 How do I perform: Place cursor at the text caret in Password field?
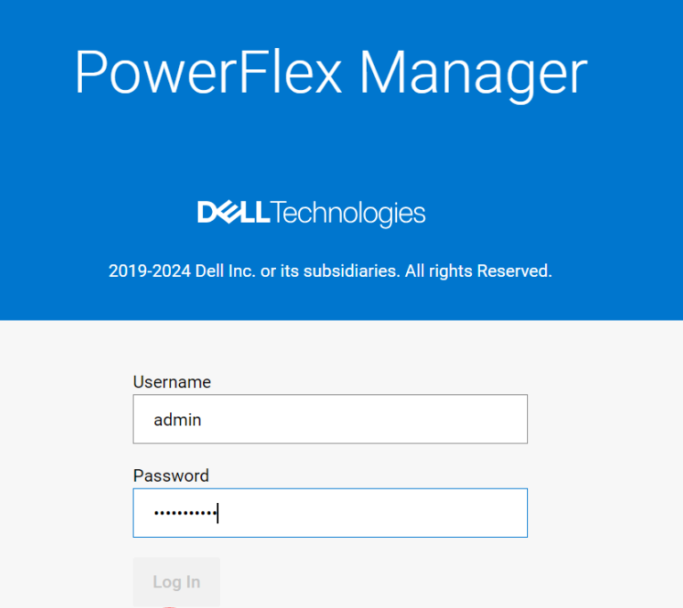point(218,513)
